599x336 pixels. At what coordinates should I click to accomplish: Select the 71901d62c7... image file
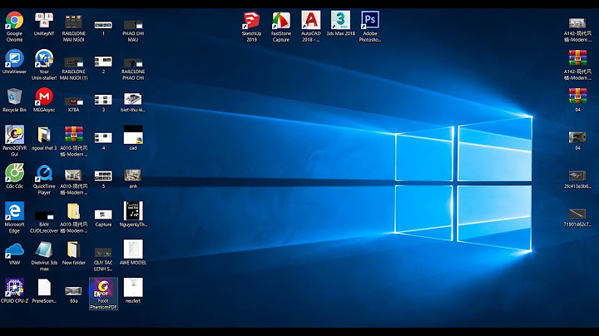[577, 214]
